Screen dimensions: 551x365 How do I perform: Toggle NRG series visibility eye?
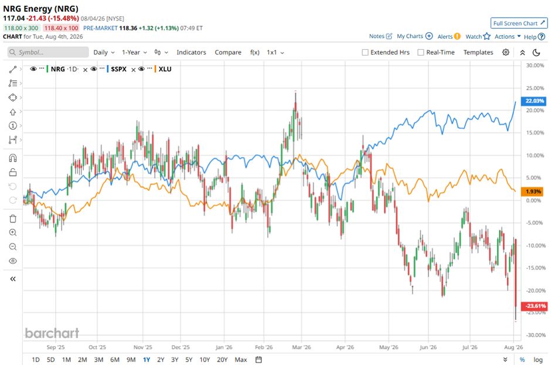[x=33, y=69]
